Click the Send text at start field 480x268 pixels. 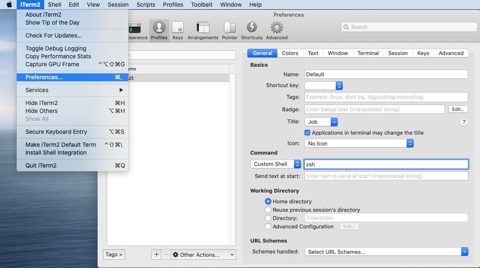[x=386, y=176]
